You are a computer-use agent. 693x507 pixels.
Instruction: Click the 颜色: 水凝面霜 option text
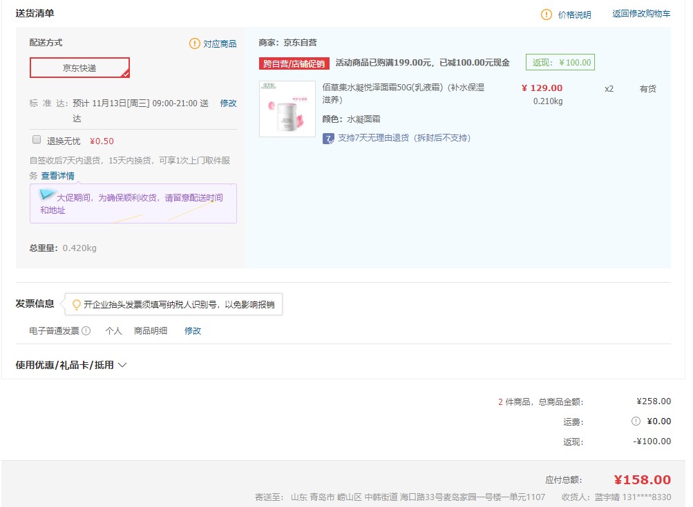(351, 119)
